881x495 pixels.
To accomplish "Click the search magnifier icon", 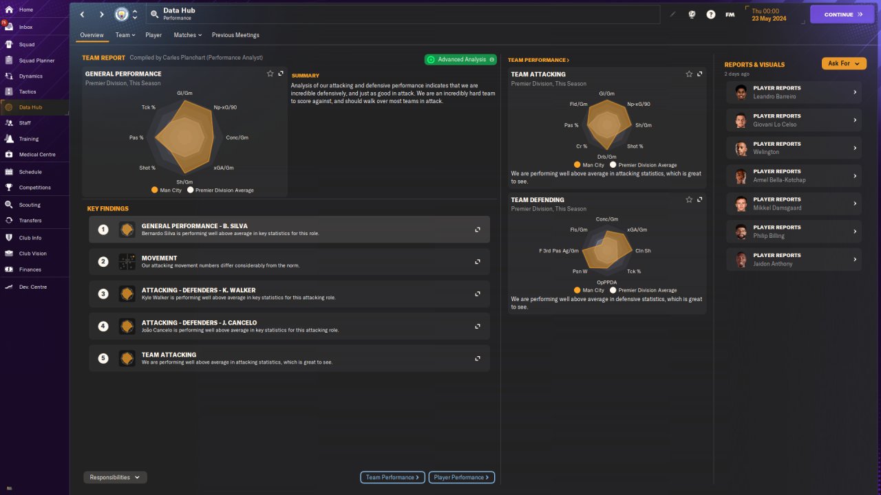I will pyautogui.click(x=155, y=14).
